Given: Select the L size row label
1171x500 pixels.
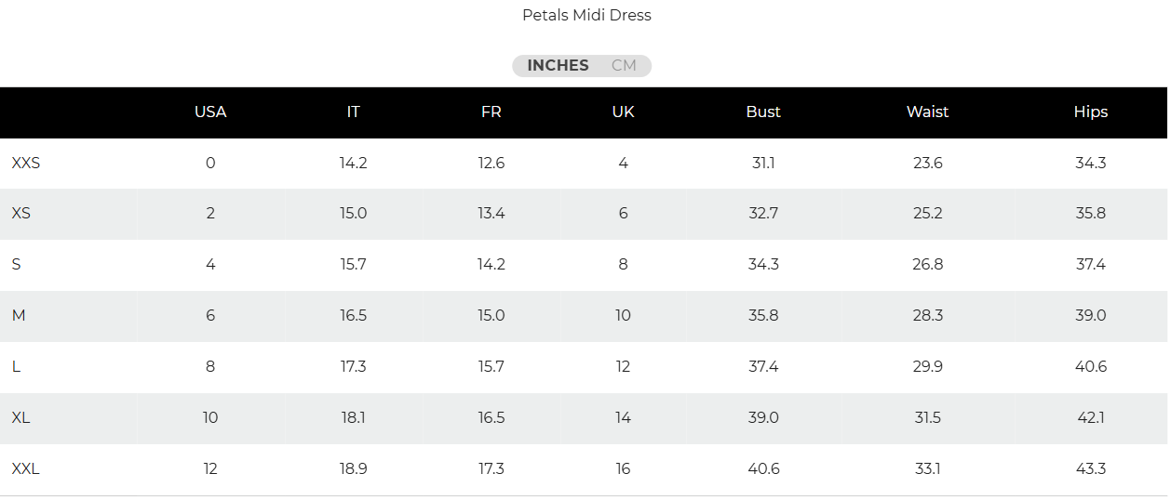Looking at the screenshot, I should tap(17, 366).
